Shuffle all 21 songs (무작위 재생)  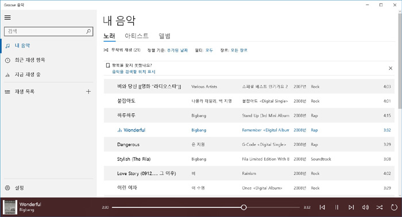click(122, 50)
